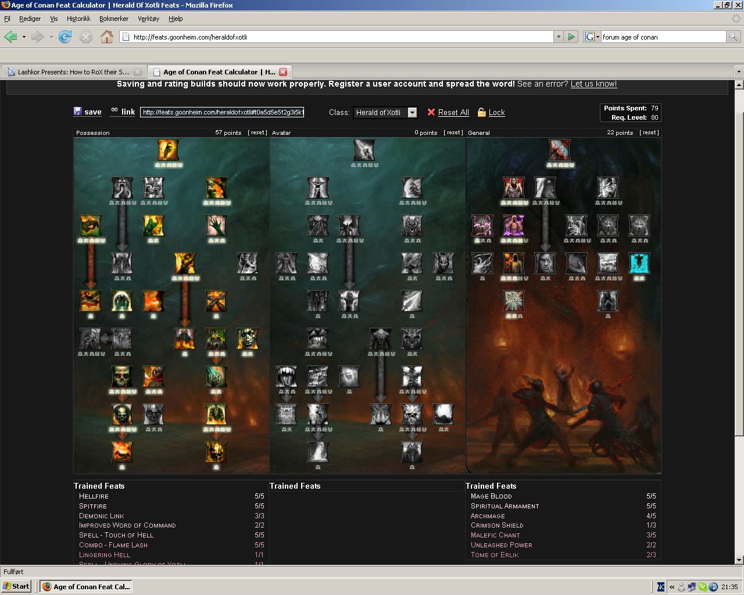Open the Fil menu
This screenshot has width=744, height=595.
click(7, 19)
